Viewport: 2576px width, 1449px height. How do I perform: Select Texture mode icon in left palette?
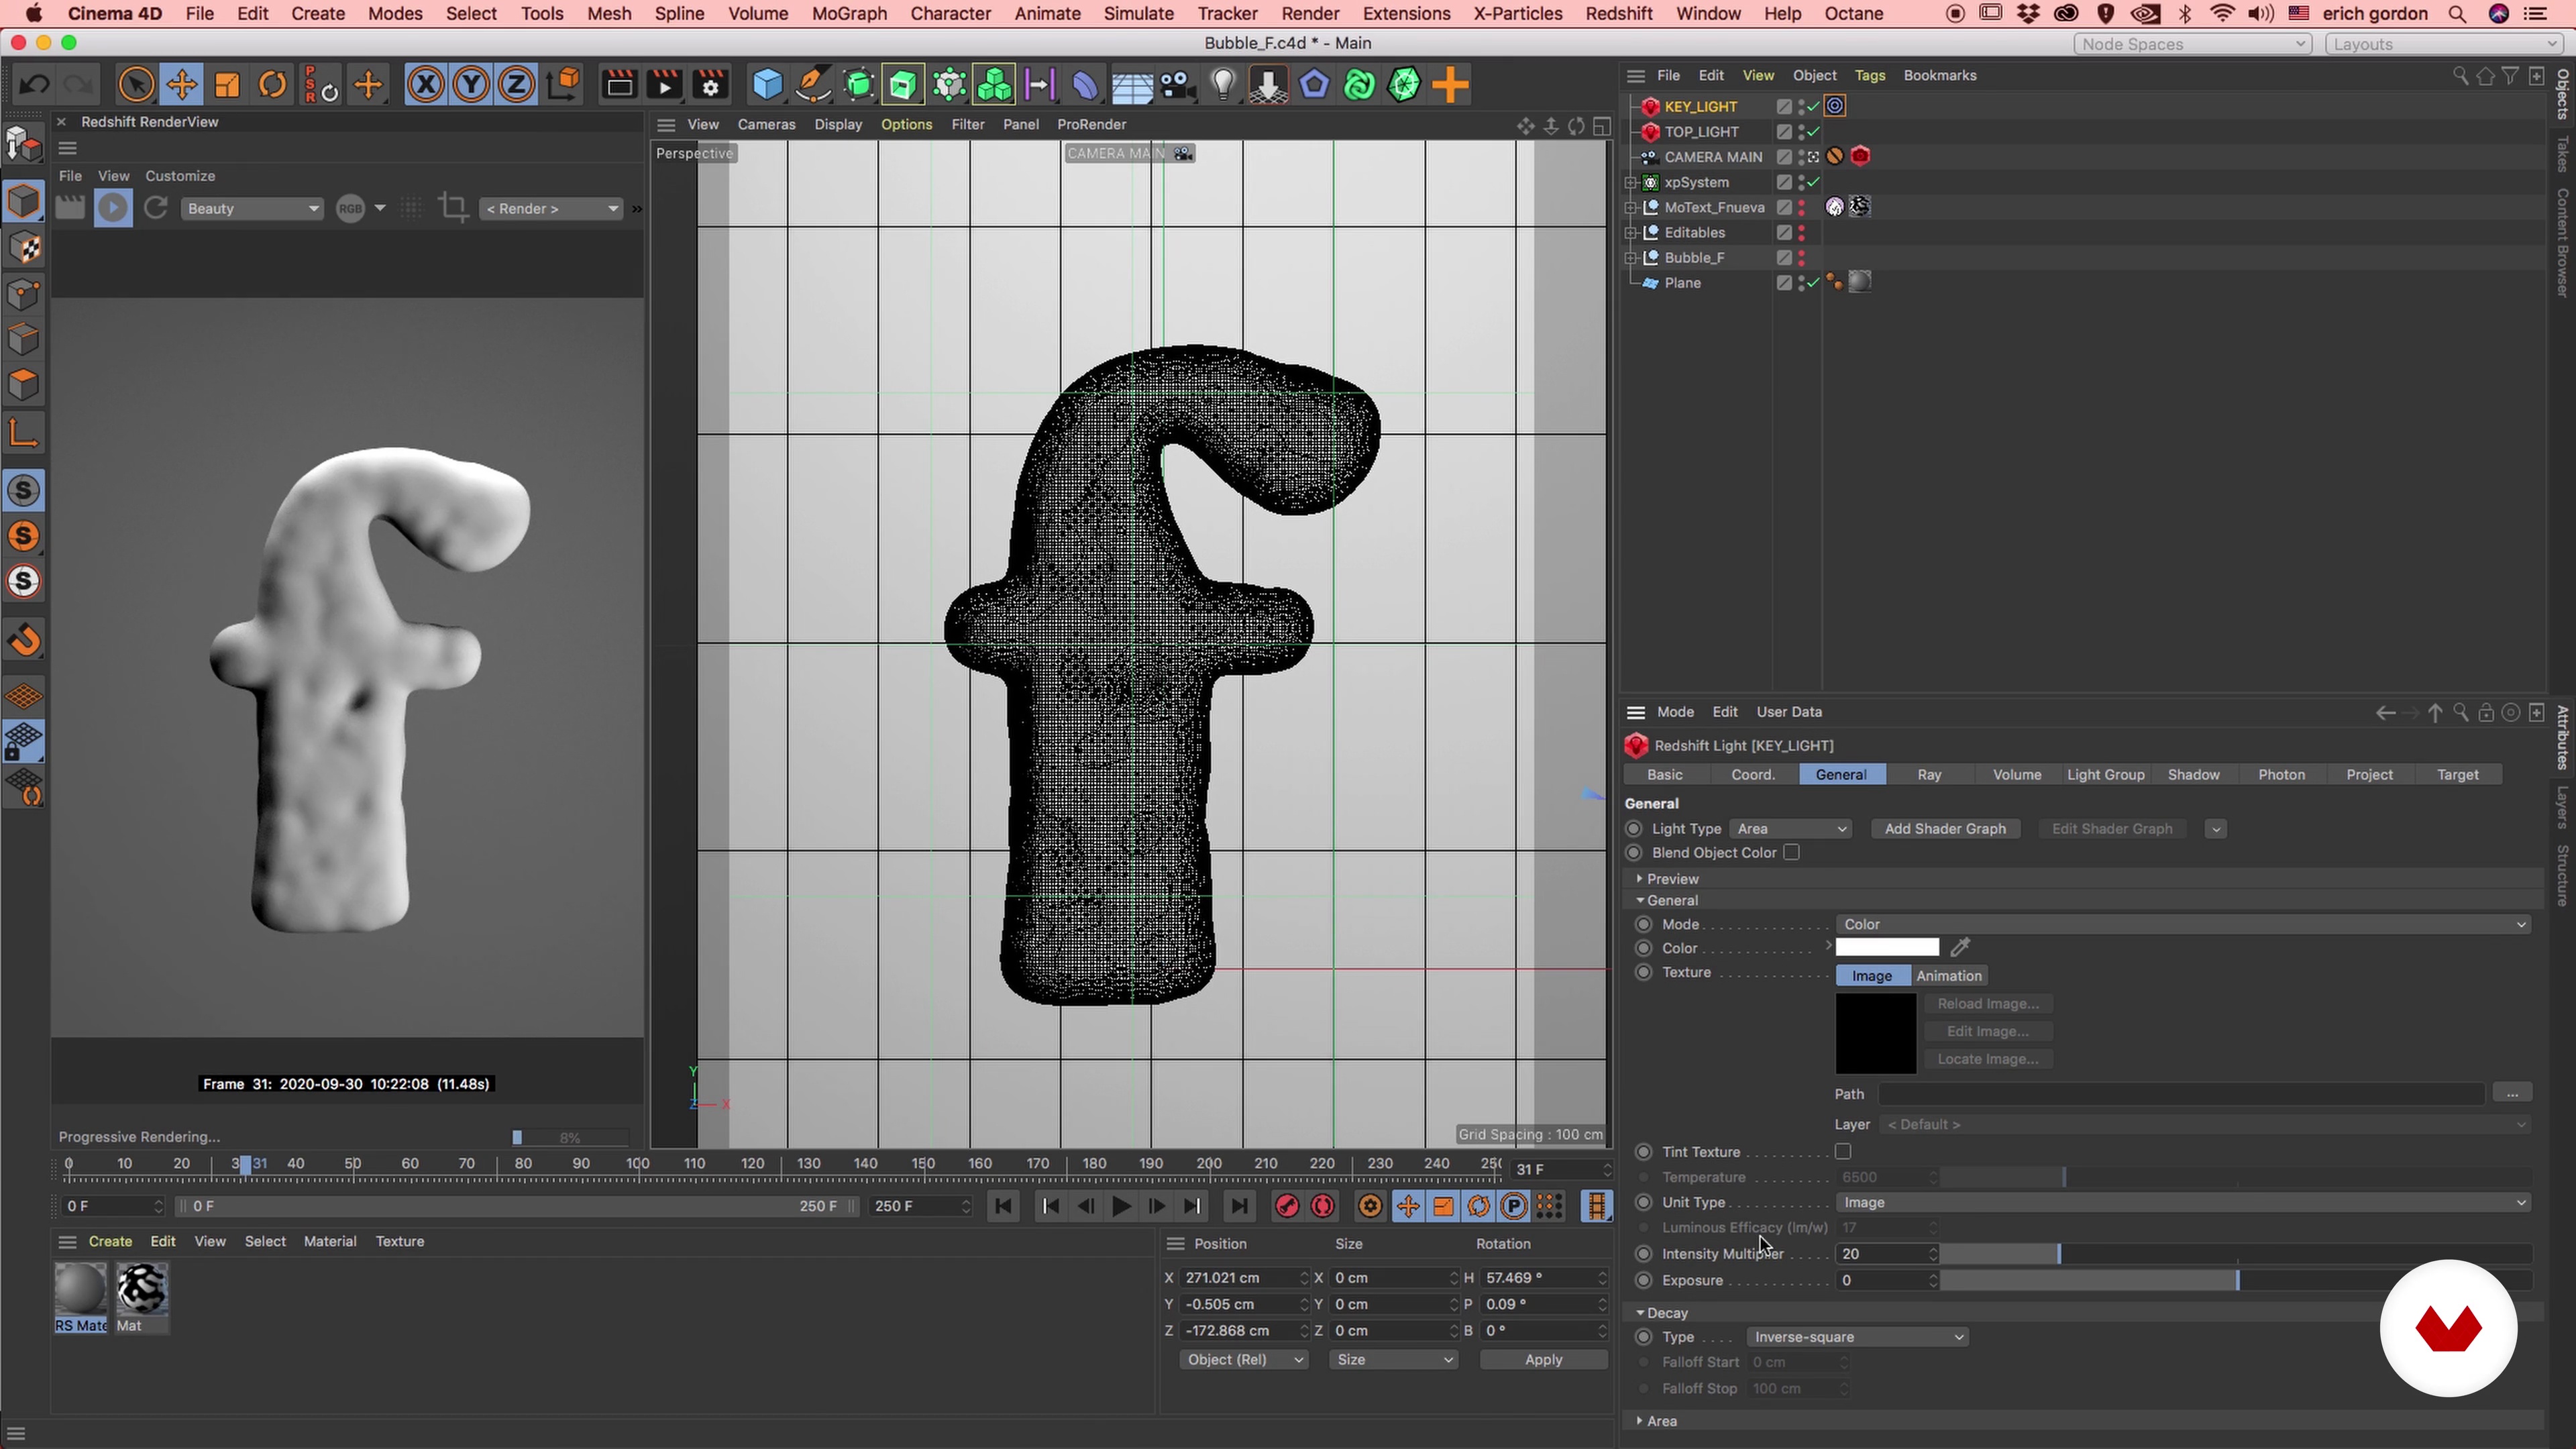point(24,247)
